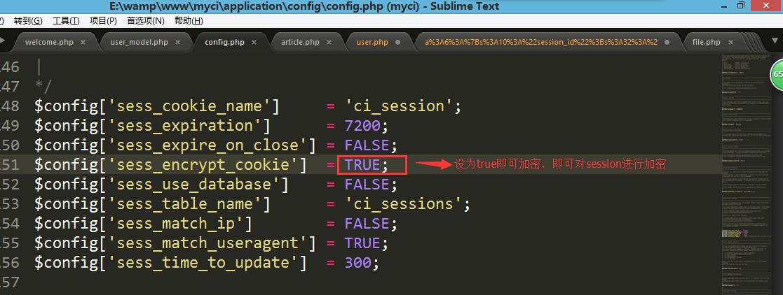Click the 7200 expiration value
Viewport: 783px width, 295px height.
362,126
